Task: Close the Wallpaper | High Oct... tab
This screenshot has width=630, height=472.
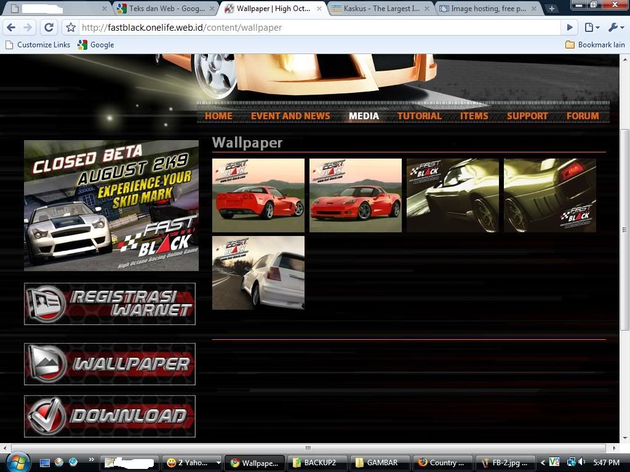Action: (x=319, y=9)
